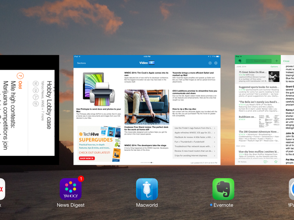This screenshot has height=220, width=294.
Task: Tap the Macworld app icon
Action: pos(147,189)
